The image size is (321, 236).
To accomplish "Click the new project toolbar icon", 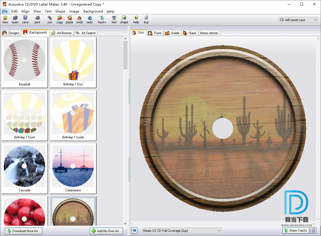I will tap(5, 20).
